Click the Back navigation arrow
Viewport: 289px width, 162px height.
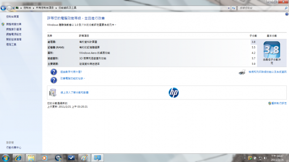click(x=3, y=8)
